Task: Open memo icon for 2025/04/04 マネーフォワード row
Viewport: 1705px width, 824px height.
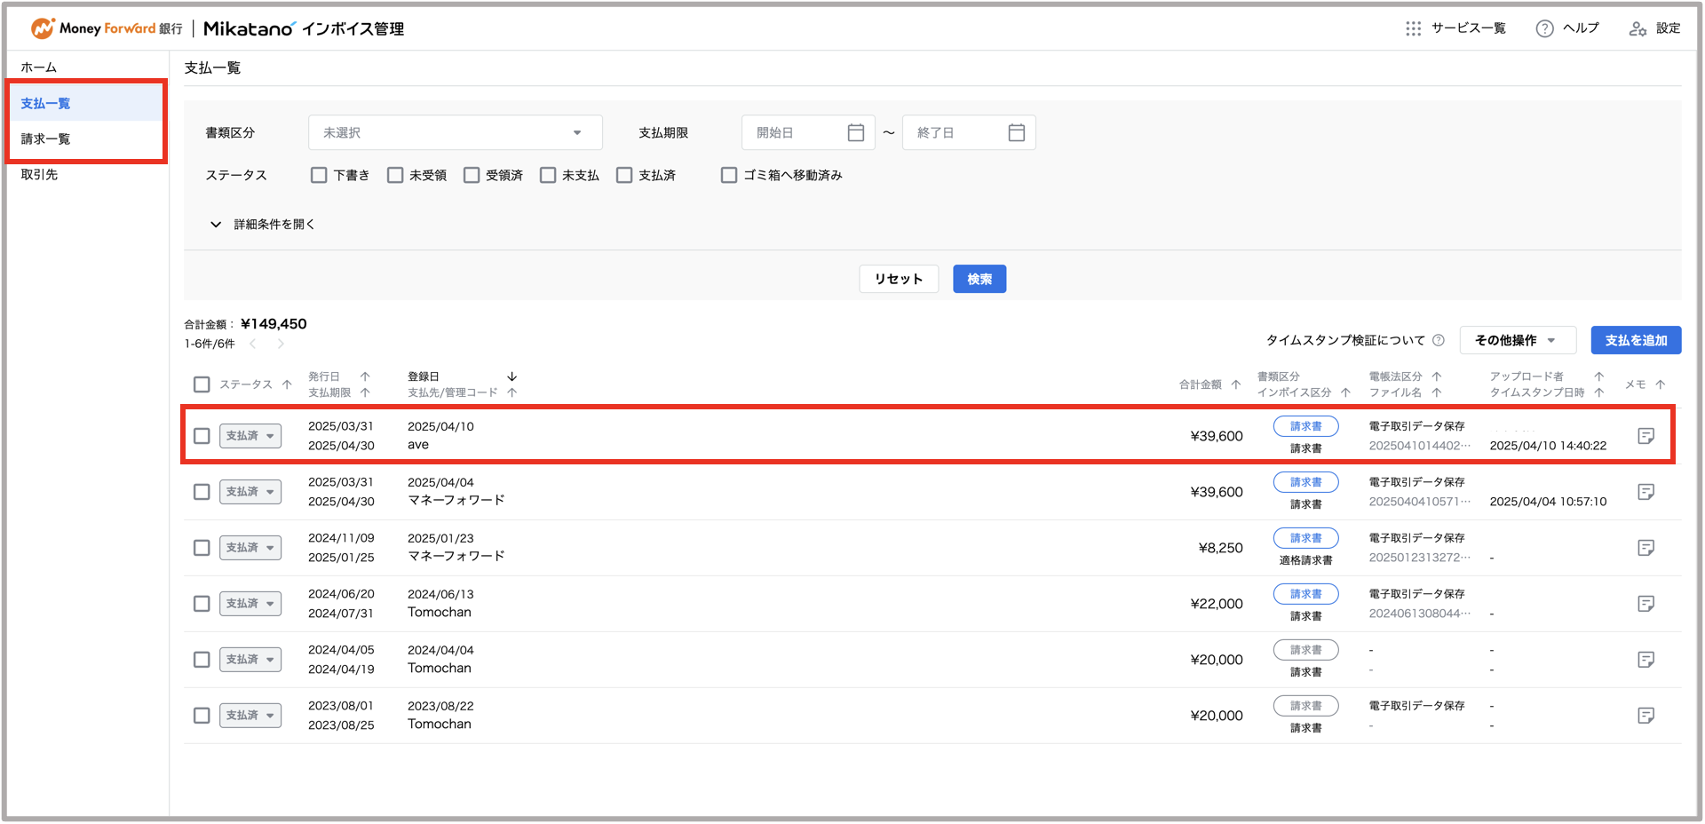Action: (x=1646, y=492)
